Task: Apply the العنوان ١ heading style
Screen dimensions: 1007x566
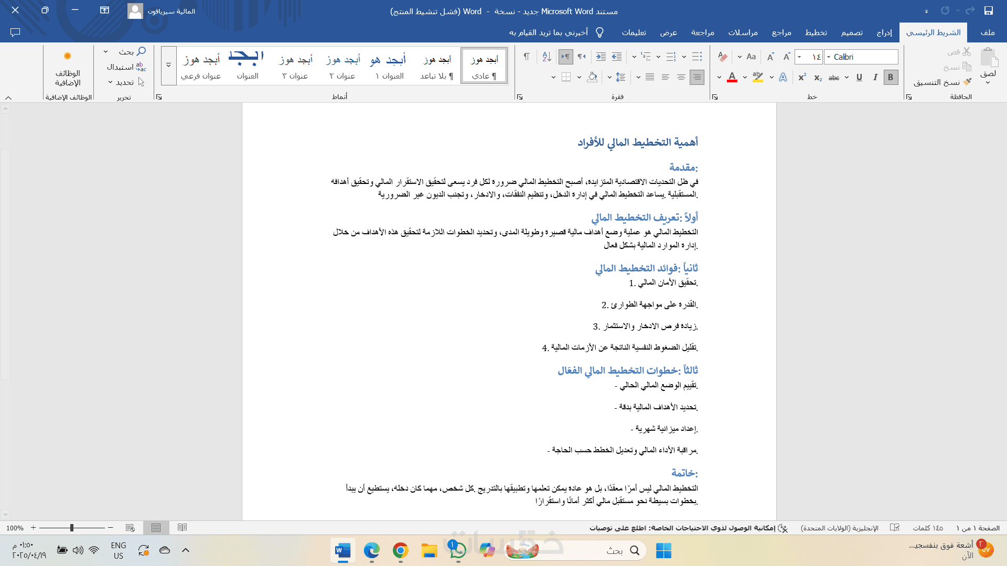Action: click(389, 66)
